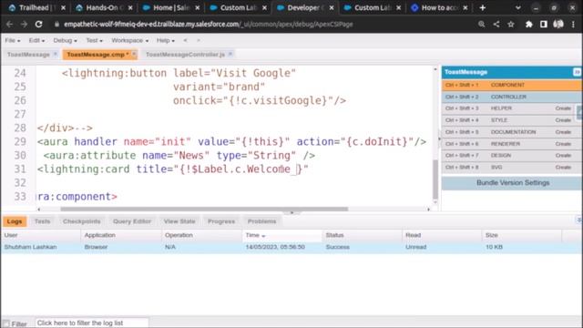Open the Debug menu
Viewport: 583px width, 328px height.
click(65, 40)
